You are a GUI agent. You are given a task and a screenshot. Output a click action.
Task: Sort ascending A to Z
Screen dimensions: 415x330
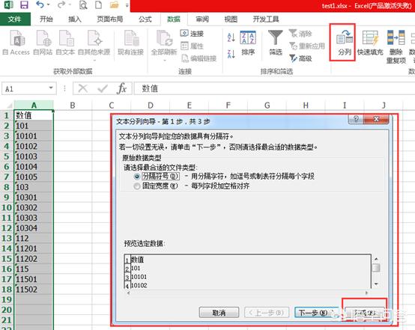click(231, 37)
